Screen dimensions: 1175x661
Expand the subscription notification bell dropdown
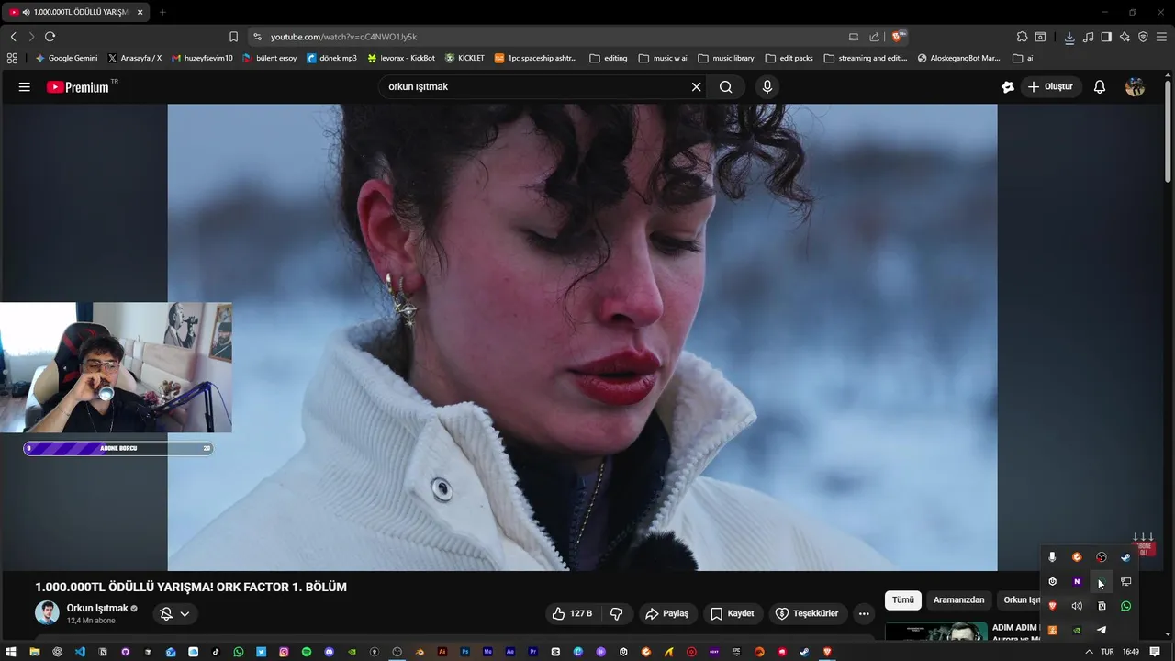(174, 613)
